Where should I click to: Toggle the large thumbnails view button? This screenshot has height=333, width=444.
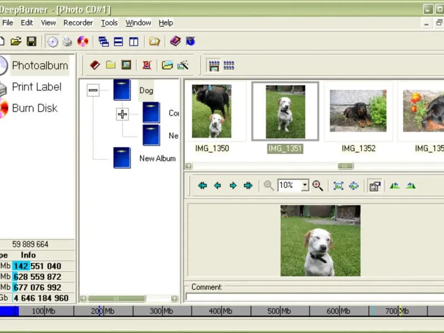click(x=214, y=65)
